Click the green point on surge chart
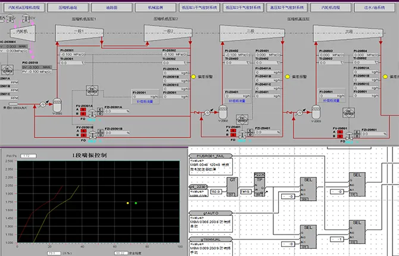The image size is (399, 256). tap(136, 203)
